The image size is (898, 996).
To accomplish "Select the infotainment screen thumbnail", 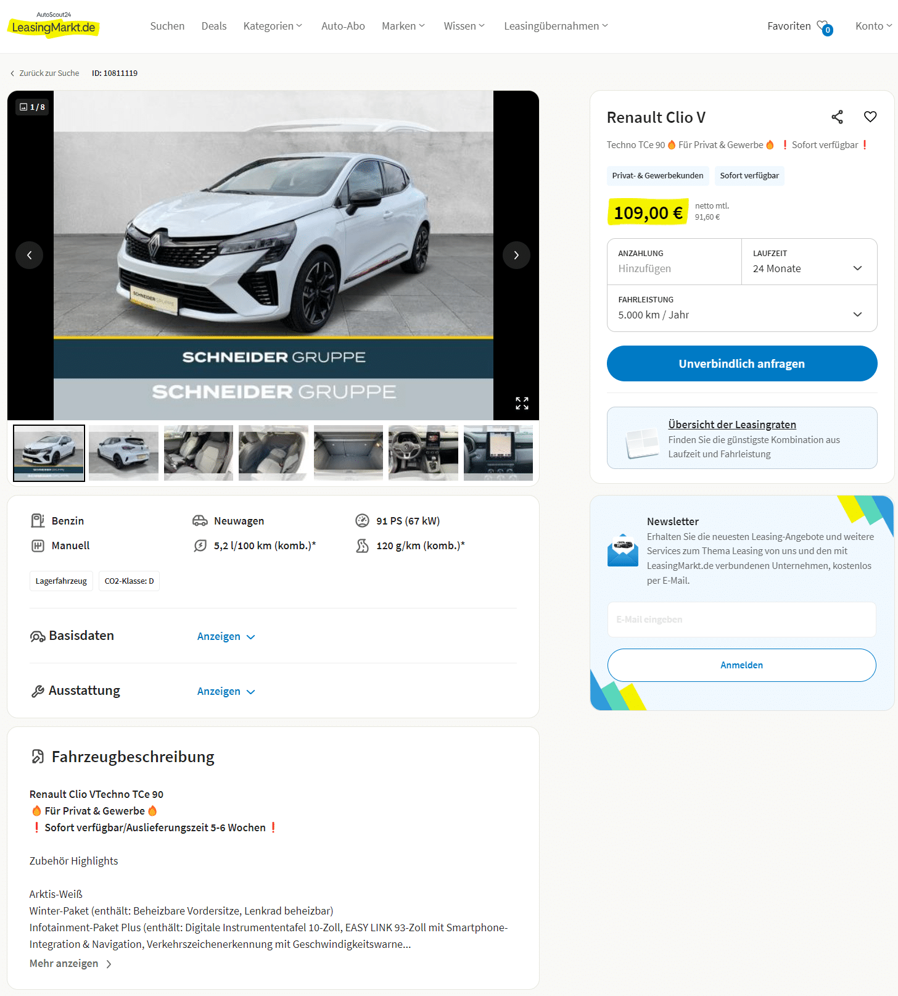I will [498, 453].
